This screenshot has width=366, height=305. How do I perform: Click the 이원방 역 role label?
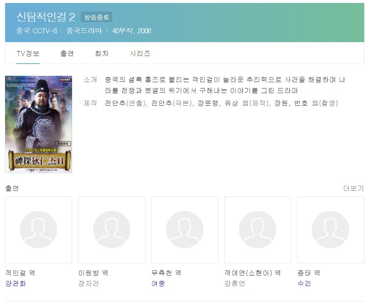[93, 273]
